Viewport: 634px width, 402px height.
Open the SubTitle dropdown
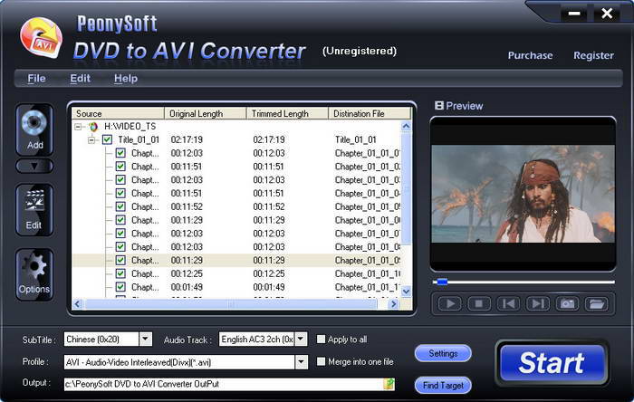[x=146, y=339]
